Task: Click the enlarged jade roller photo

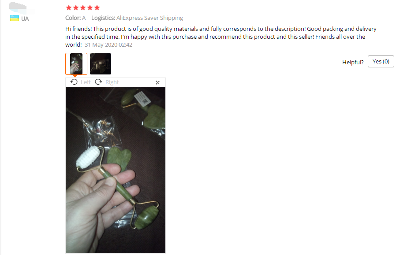Action: [x=116, y=170]
